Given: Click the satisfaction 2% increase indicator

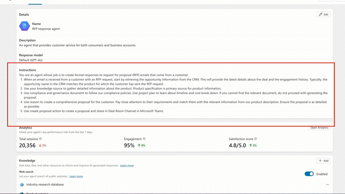Looking at the screenshot, I should [252, 145].
